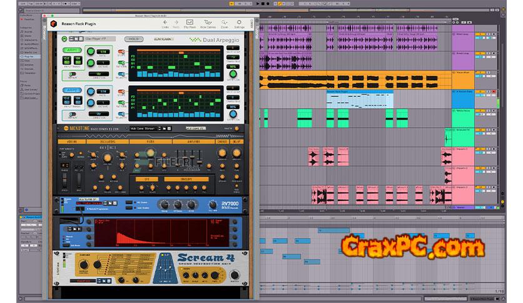This screenshot has height=303, width=523.
Task: Disarm red record button on Reason Rack track
Action: coord(494,91)
